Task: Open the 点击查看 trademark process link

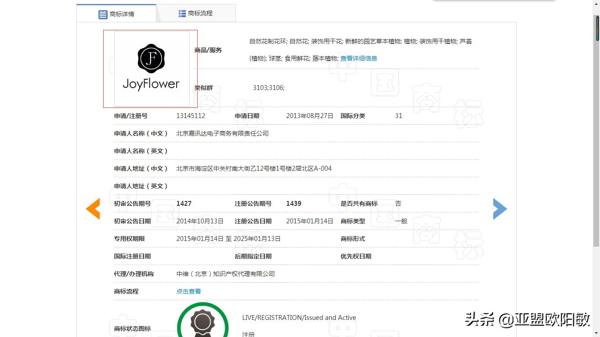Action: (x=189, y=291)
